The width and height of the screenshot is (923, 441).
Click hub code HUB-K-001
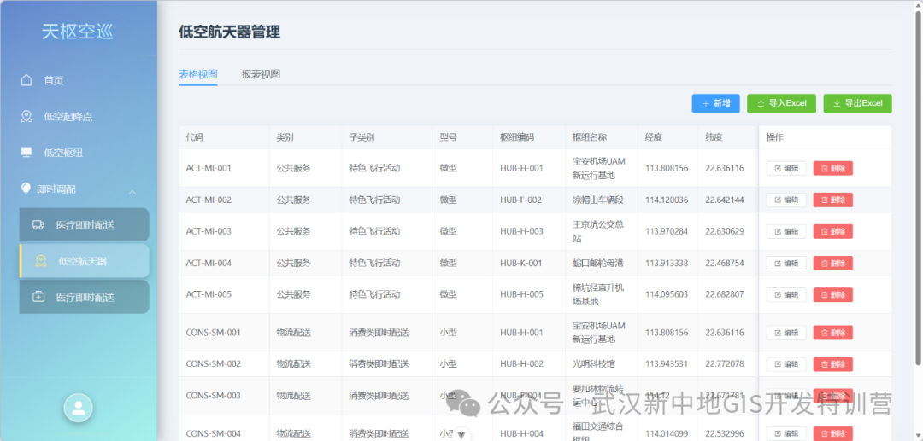pos(521,263)
